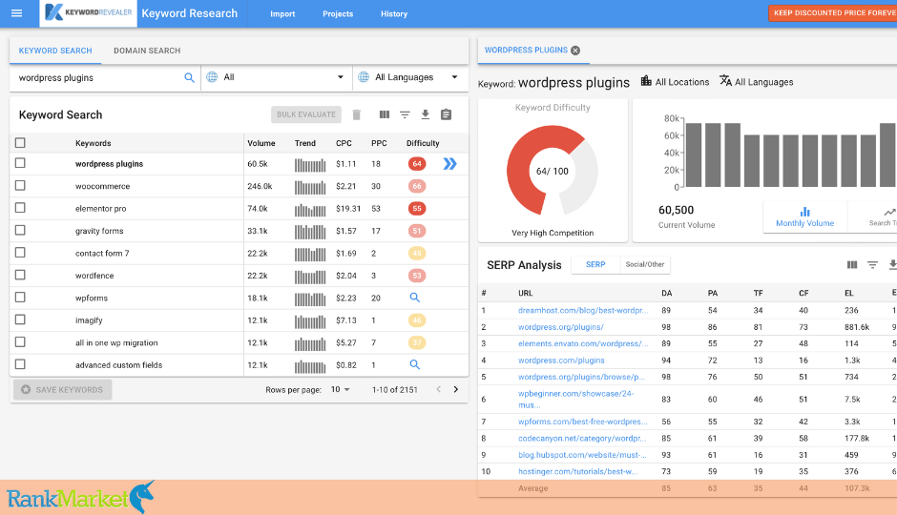
Task: Check the all in one wp migration checkbox
Action: (20, 341)
